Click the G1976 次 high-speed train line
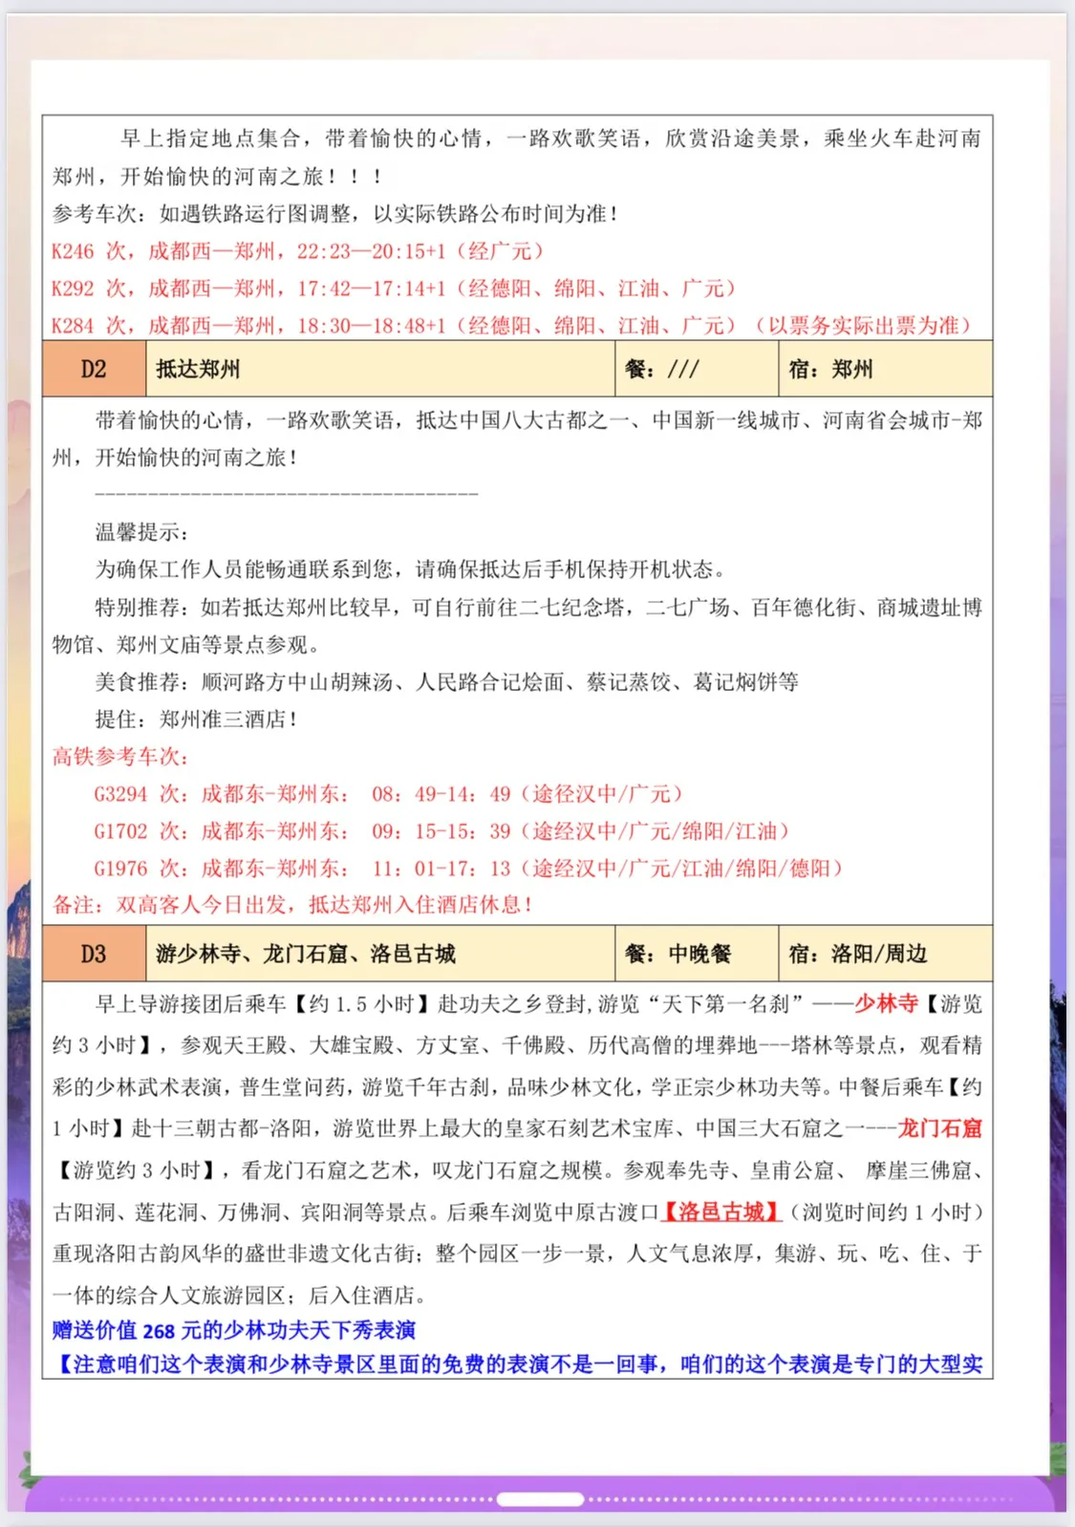The image size is (1075, 1527). click(468, 869)
